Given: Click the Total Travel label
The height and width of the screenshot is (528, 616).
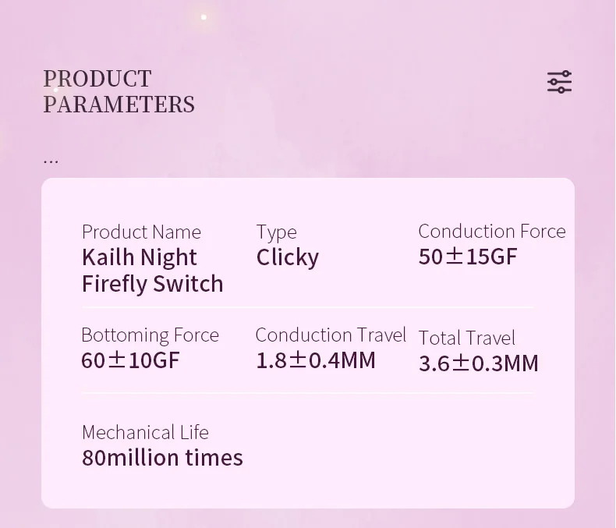Looking at the screenshot, I should [466, 338].
